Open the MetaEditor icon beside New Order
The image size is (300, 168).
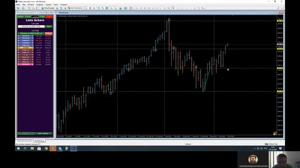pyautogui.click(x=57, y=8)
